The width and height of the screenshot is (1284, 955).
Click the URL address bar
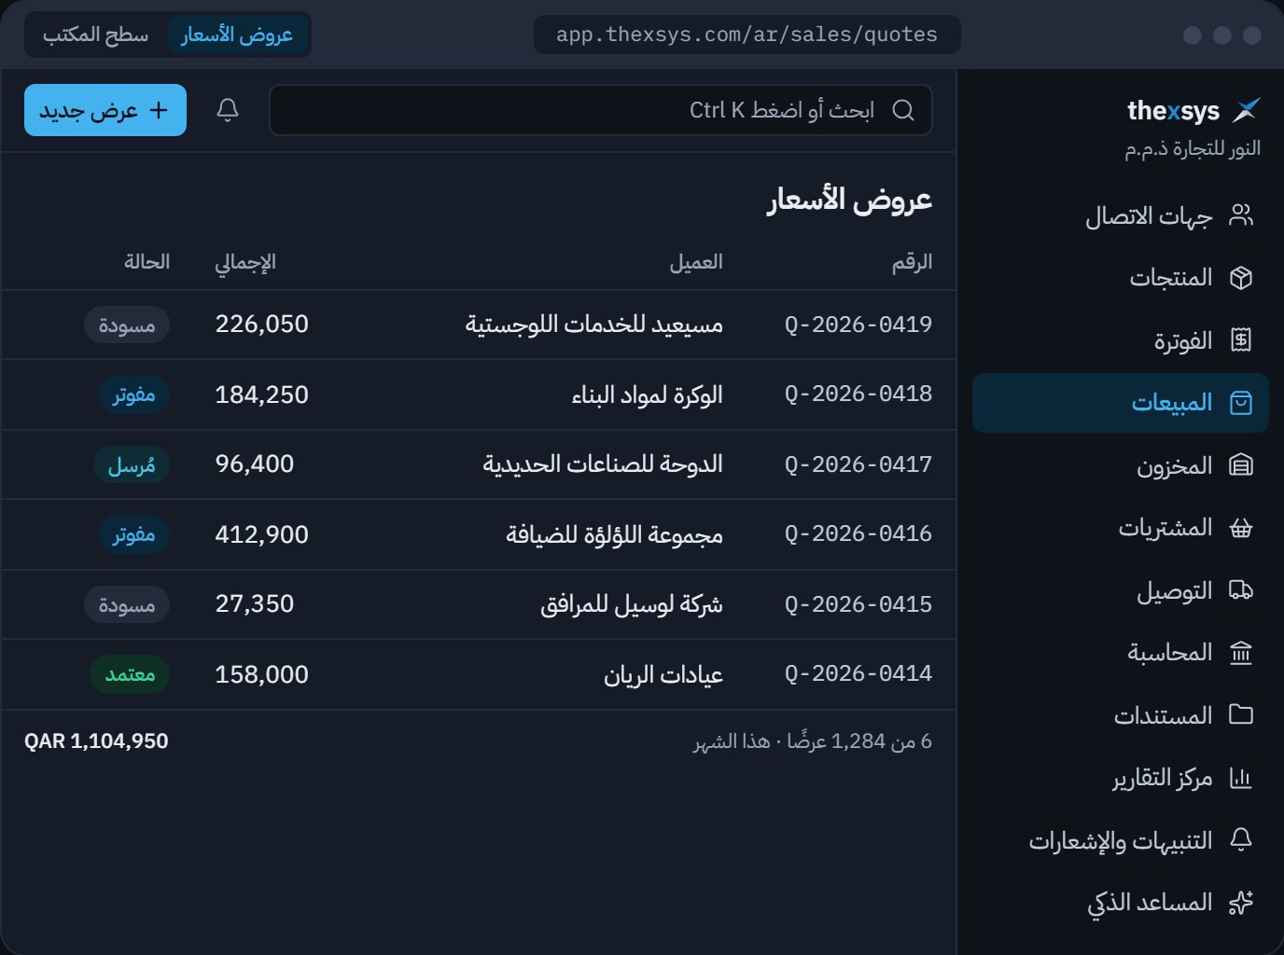click(747, 35)
